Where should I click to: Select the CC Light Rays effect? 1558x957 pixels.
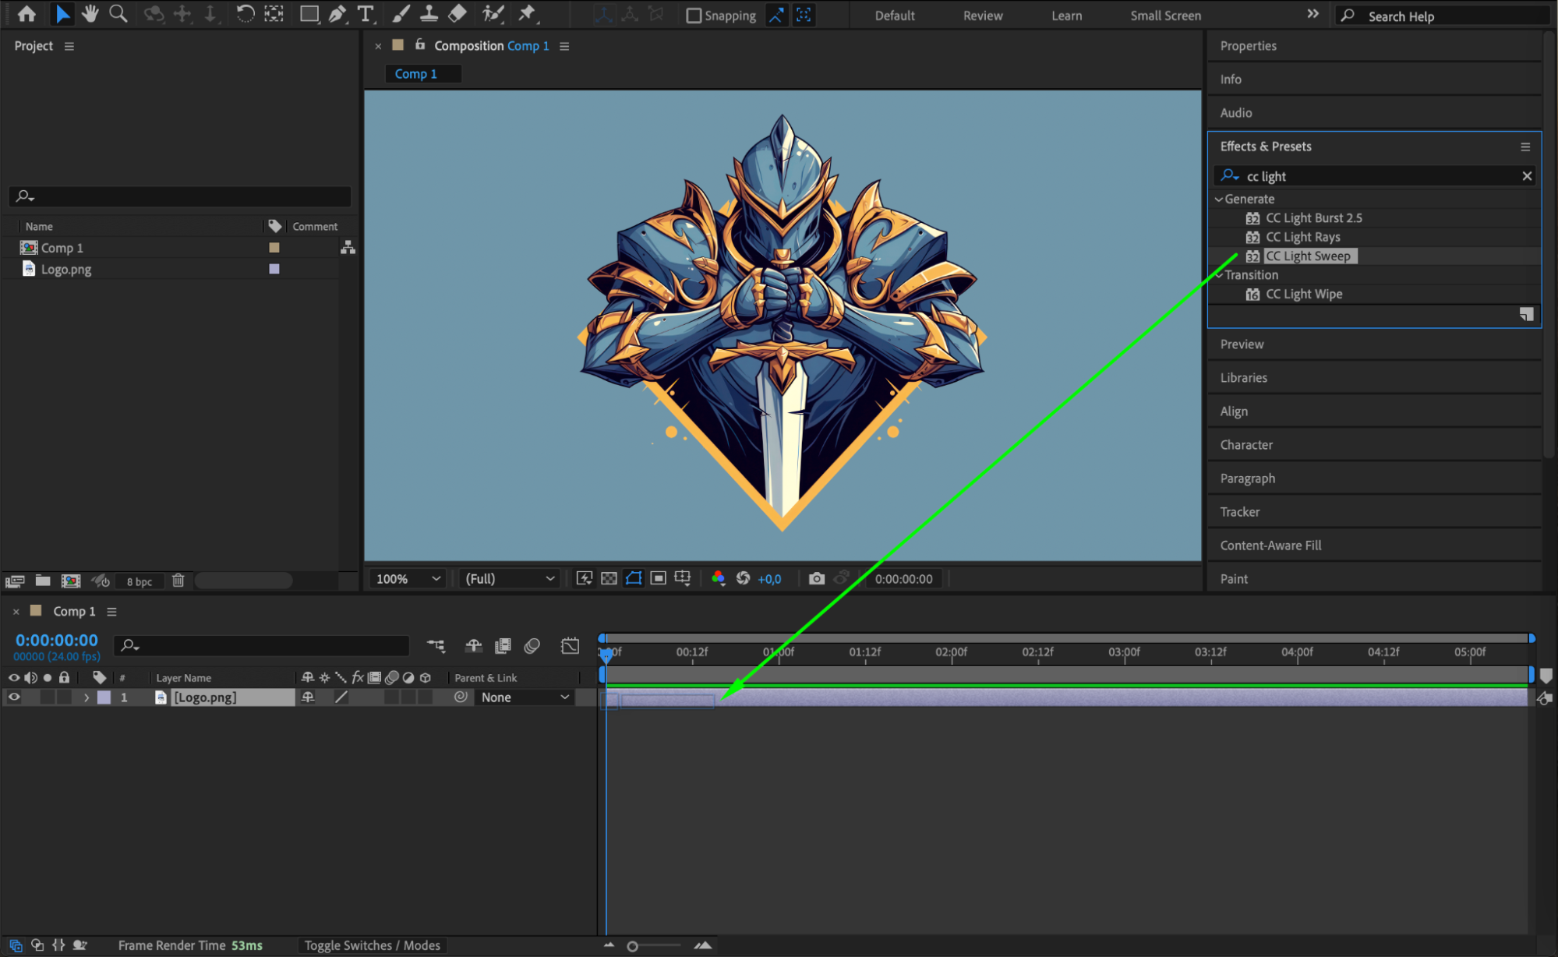[1302, 237]
